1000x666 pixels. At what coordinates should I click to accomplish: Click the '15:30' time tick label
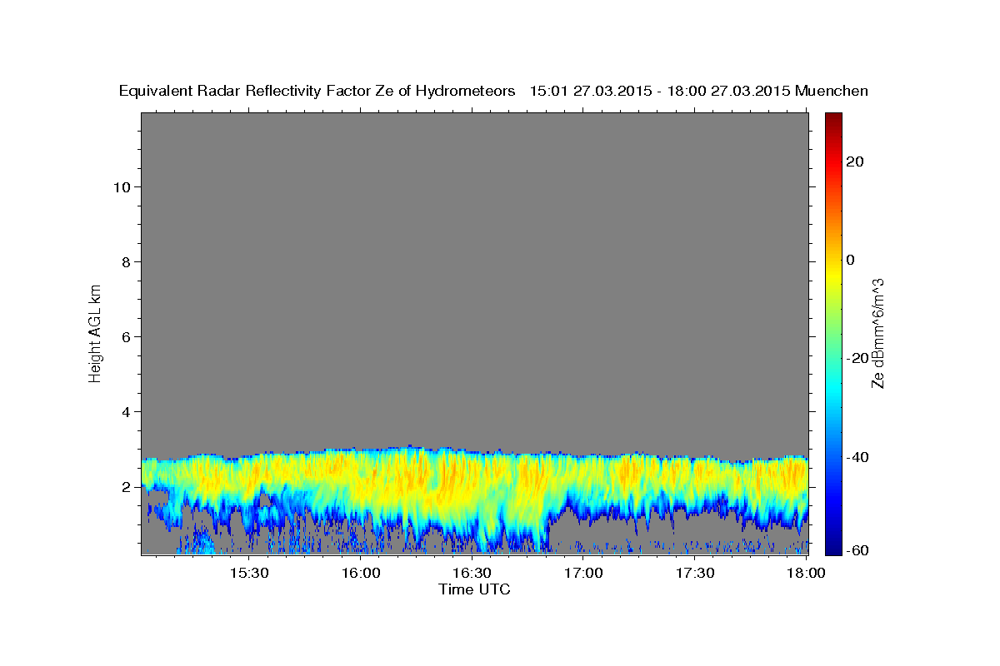click(x=248, y=573)
